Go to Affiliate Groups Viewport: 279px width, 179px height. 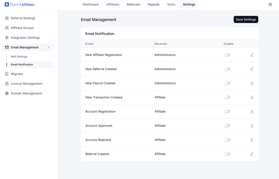click(22, 28)
